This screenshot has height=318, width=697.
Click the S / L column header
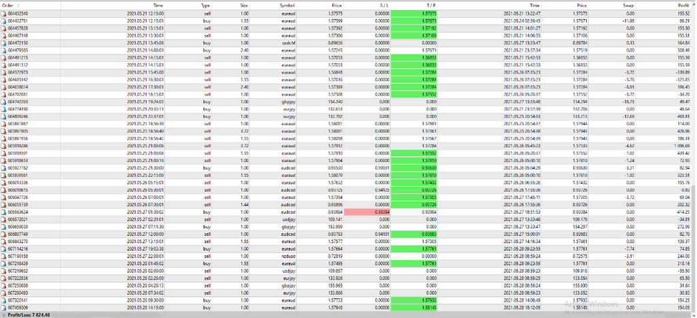(385, 5)
